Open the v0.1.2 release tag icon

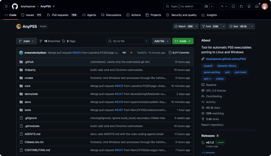[203, 143]
